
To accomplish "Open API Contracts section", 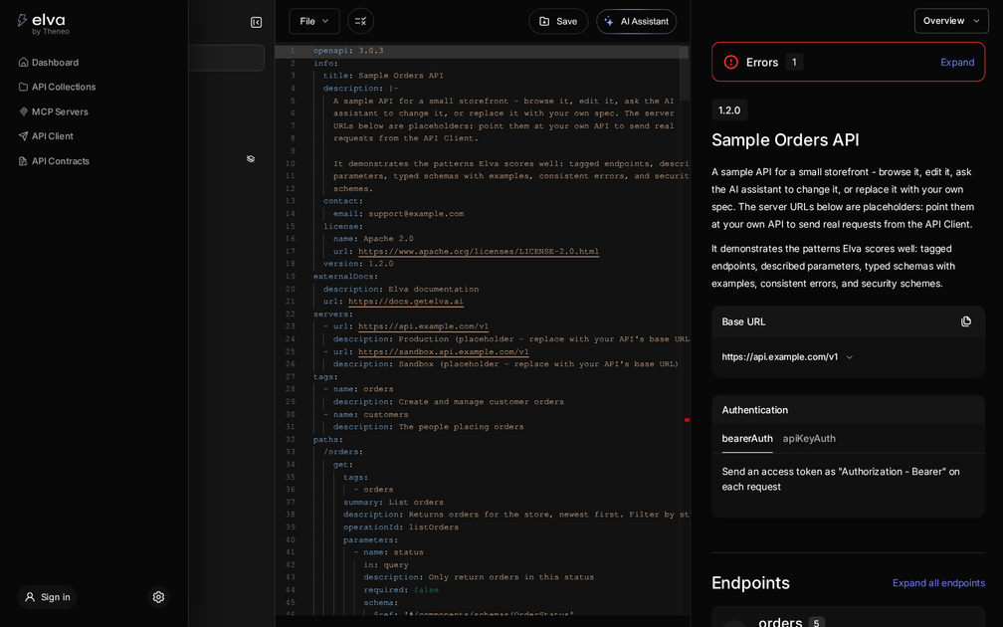I will pyautogui.click(x=54, y=161).
